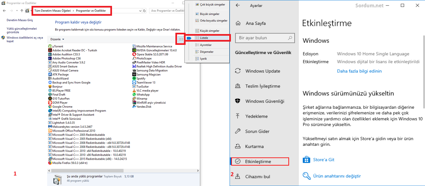
Task: Click the magnifier in Bir ayar bulun
Action: coord(290,38)
